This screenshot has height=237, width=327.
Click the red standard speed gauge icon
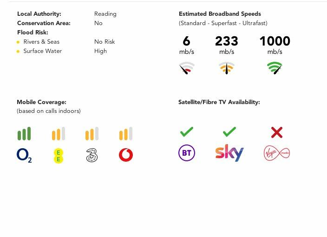click(x=186, y=68)
